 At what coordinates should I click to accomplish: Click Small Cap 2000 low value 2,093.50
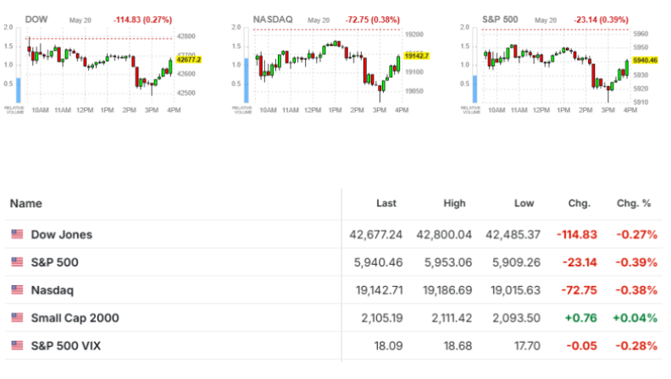click(x=516, y=318)
